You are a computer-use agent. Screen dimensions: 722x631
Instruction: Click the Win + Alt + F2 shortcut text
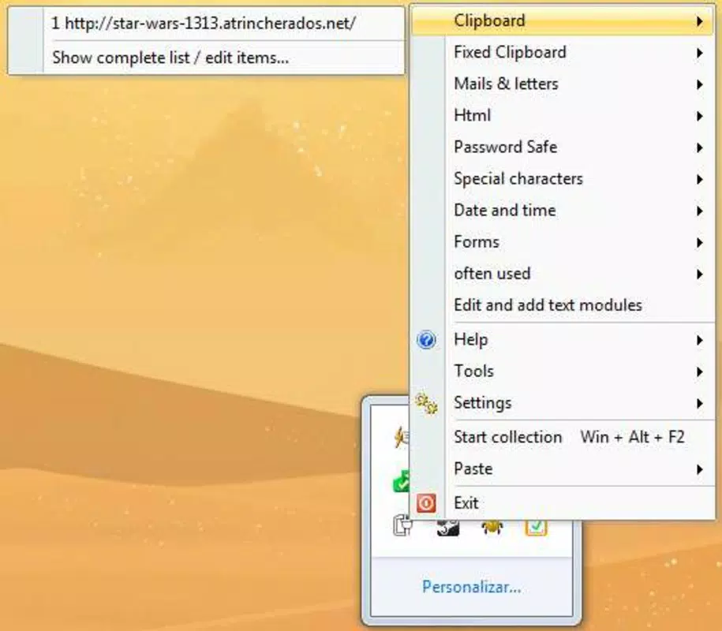point(632,437)
